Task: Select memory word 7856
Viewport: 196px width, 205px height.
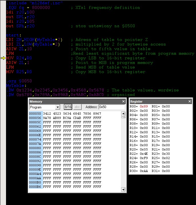Action: 87,114
